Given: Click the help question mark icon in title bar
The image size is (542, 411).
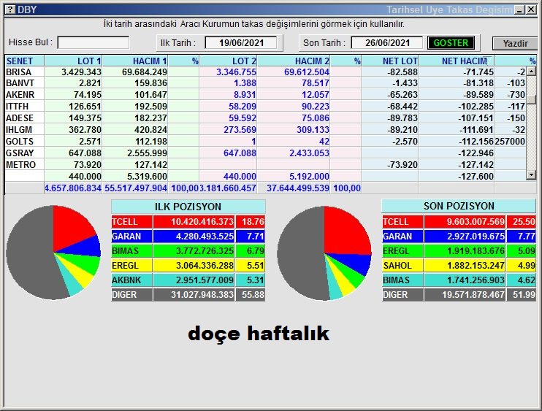Looking at the screenshot, I should (10, 9).
